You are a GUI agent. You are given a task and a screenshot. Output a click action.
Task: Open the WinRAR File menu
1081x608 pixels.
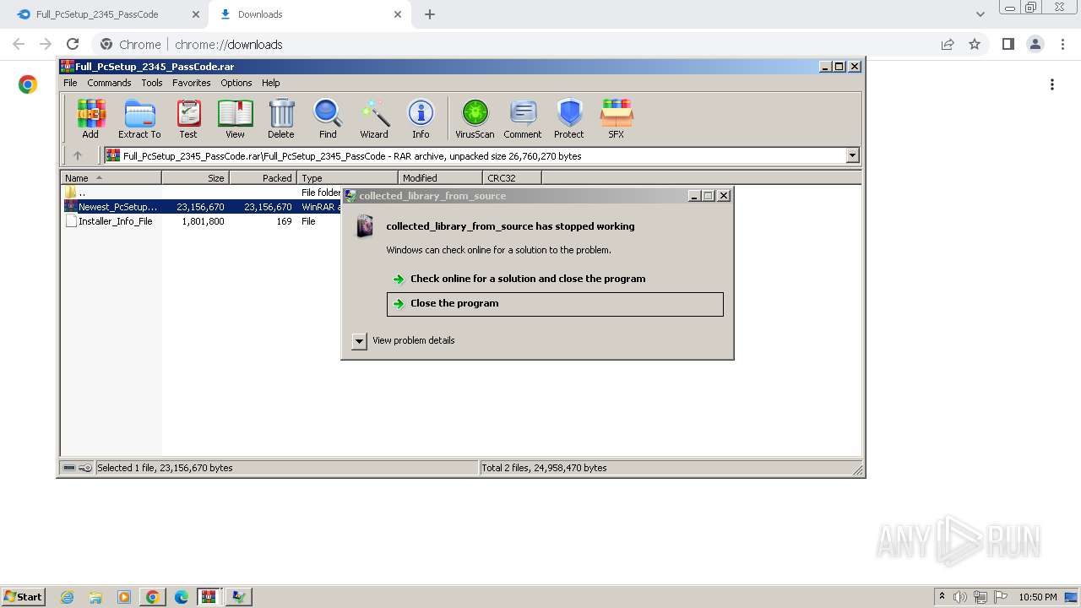(x=70, y=83)
